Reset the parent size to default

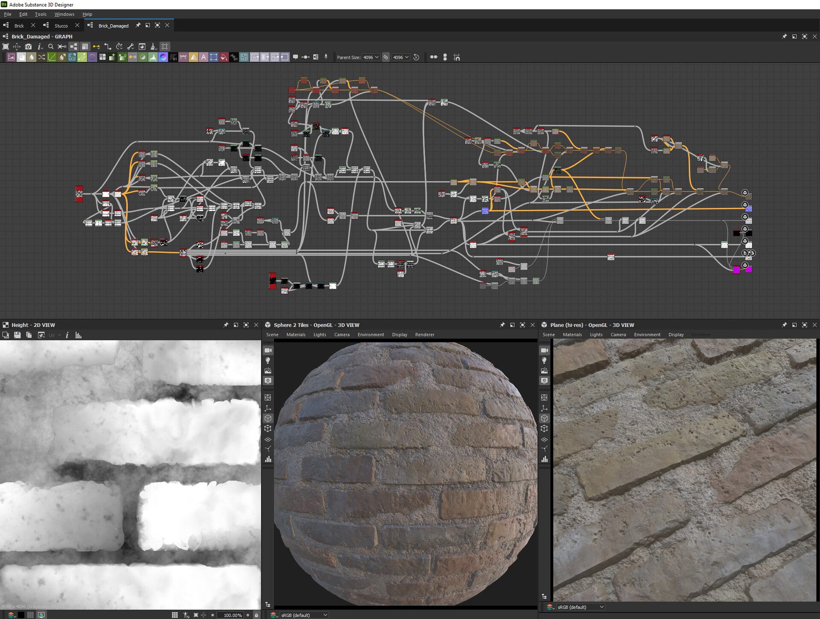(x=416, y=57)
